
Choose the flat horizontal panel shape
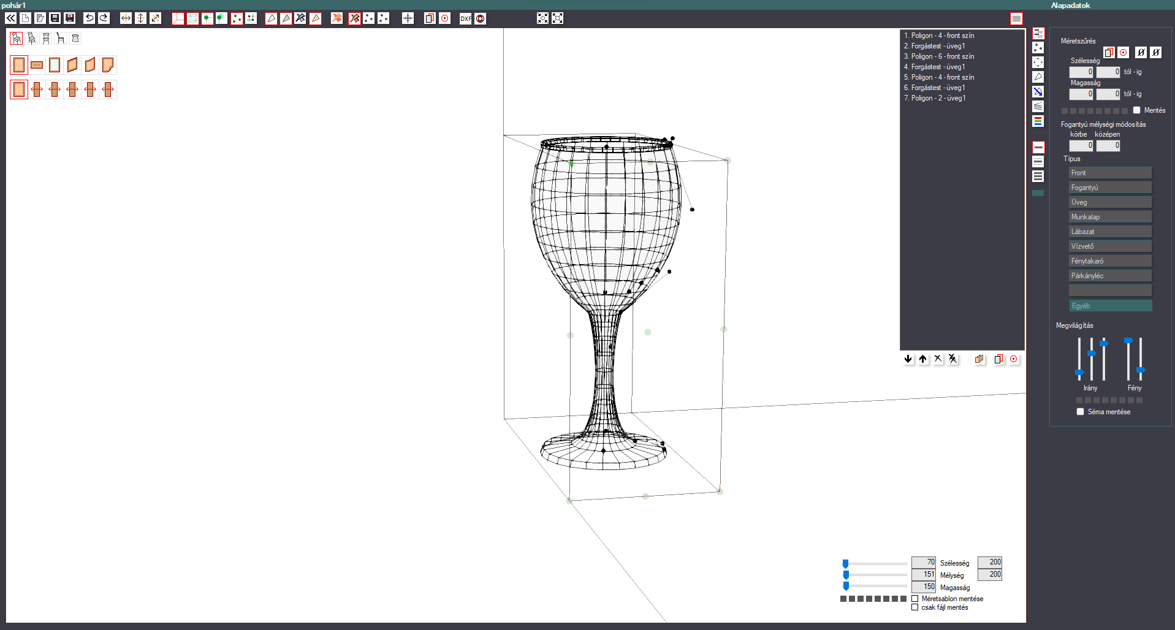coord(37,65)
